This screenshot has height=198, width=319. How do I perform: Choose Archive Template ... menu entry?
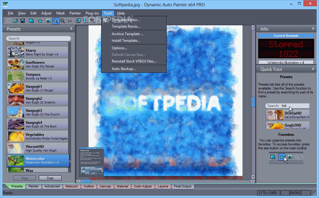tap(134, 34)
